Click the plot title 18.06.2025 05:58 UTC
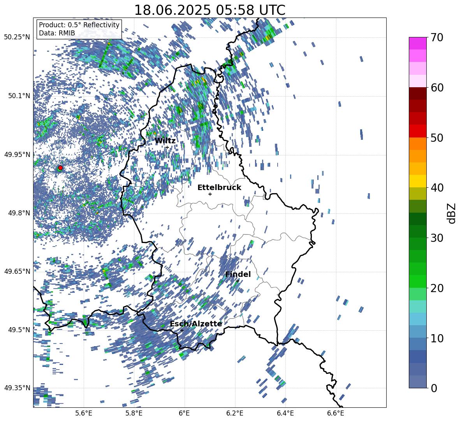This screenshot has height=421, width=461. point(209,10)
